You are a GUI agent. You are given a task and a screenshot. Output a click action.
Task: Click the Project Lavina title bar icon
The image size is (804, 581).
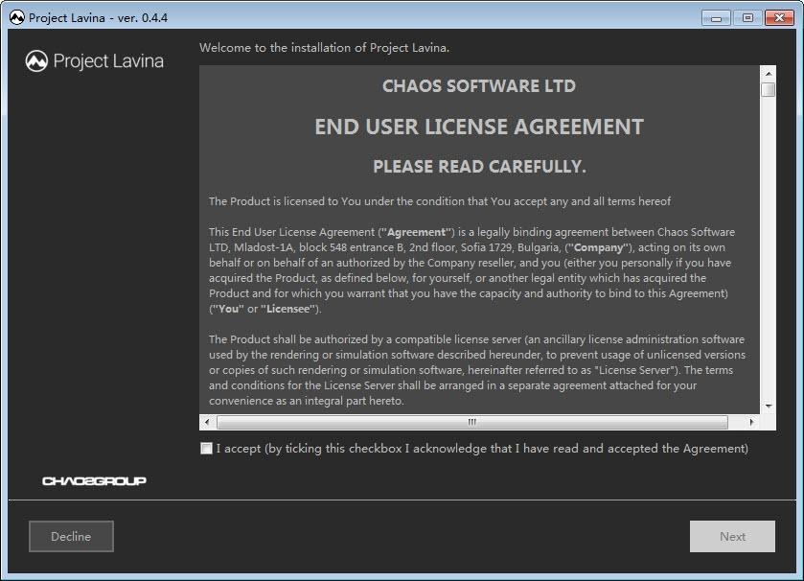point(17,17)
